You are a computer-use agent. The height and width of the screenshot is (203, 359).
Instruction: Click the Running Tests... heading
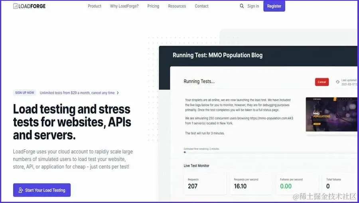point(199,81)
